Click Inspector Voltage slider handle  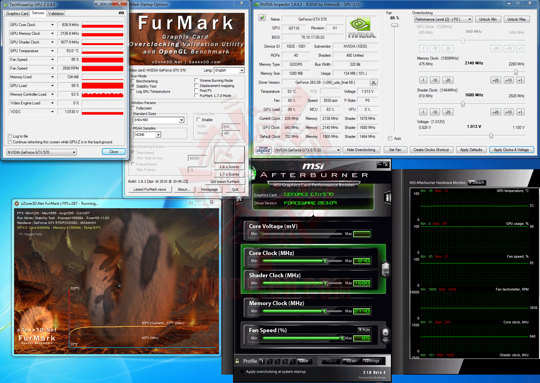tap(491, 135)
